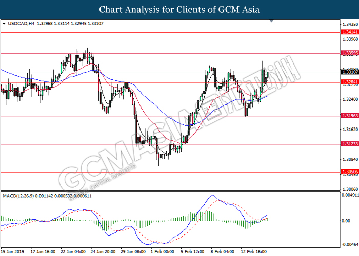Select the 1.30506 red price label

pos(350,172)
